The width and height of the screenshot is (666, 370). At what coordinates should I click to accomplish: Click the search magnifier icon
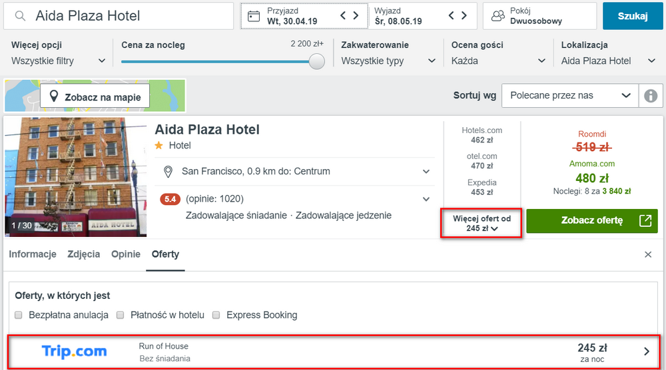[20, 16]
